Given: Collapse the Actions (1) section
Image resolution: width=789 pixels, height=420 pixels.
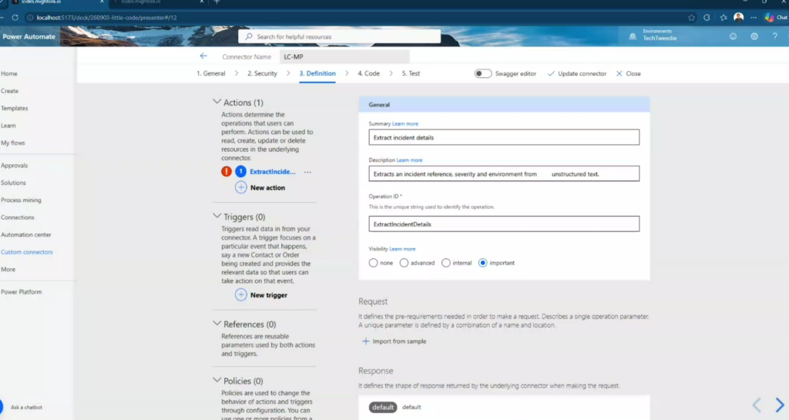Looking at the screenshot, I should [217, 102].
